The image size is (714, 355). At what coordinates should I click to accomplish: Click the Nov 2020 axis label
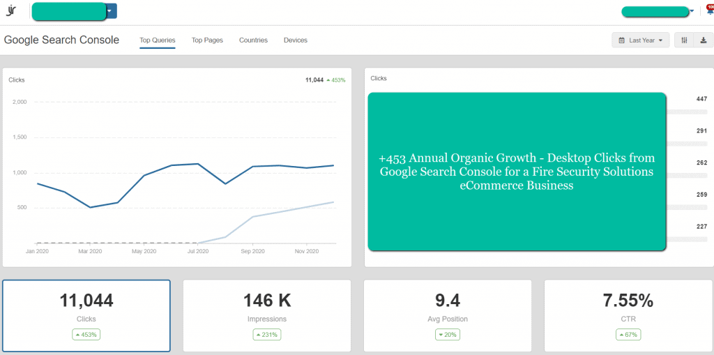pos(307,251)
